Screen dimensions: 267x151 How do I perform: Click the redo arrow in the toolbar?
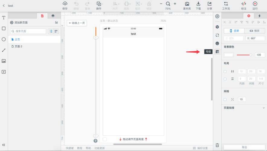[87, 4]
